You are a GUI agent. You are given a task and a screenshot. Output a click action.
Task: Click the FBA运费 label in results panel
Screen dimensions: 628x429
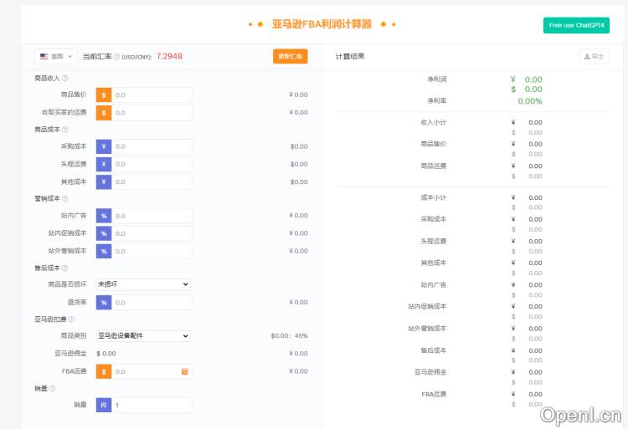(x=434, y=394)
